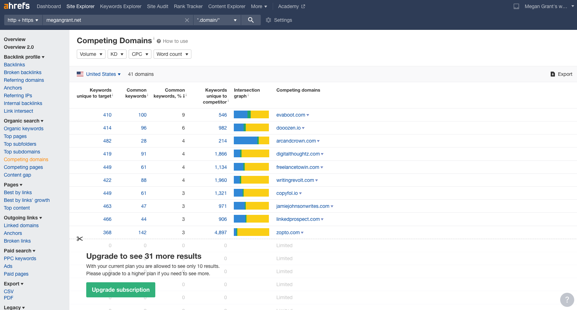Expand dooozen.io domain options arrow
The image size is (577, 310).
(303, 128)
